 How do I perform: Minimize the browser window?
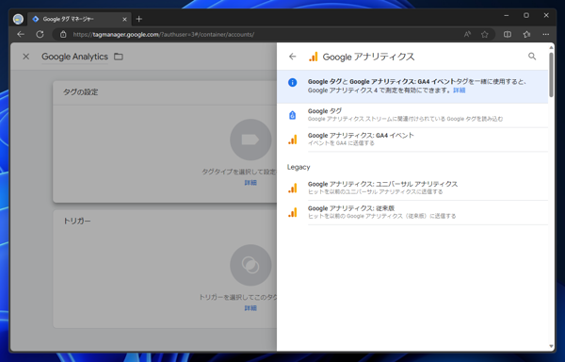pos(507,15)
